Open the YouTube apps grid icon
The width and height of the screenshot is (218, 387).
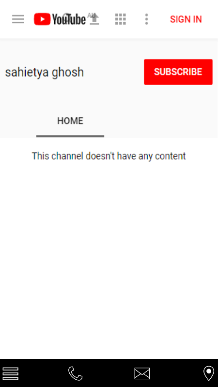pyautogui.click(x=121, y=19)
